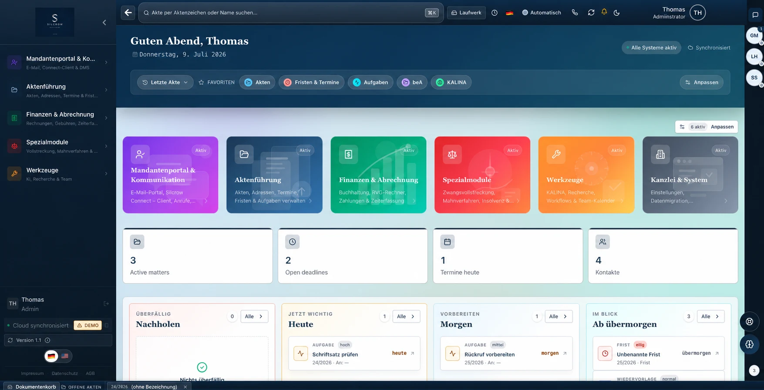Click the sync refresh icon in top bar
Screen dimensions: 764x390
point(591,13)
